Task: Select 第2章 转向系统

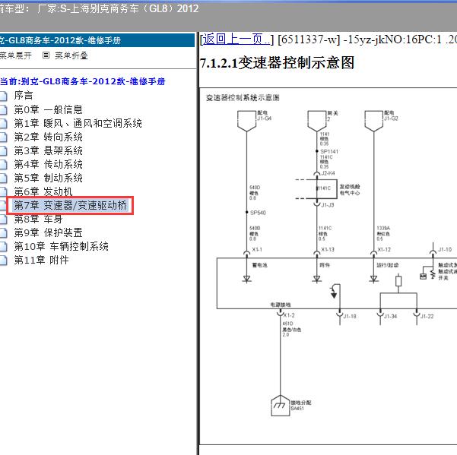Action: tap(49, 137)
